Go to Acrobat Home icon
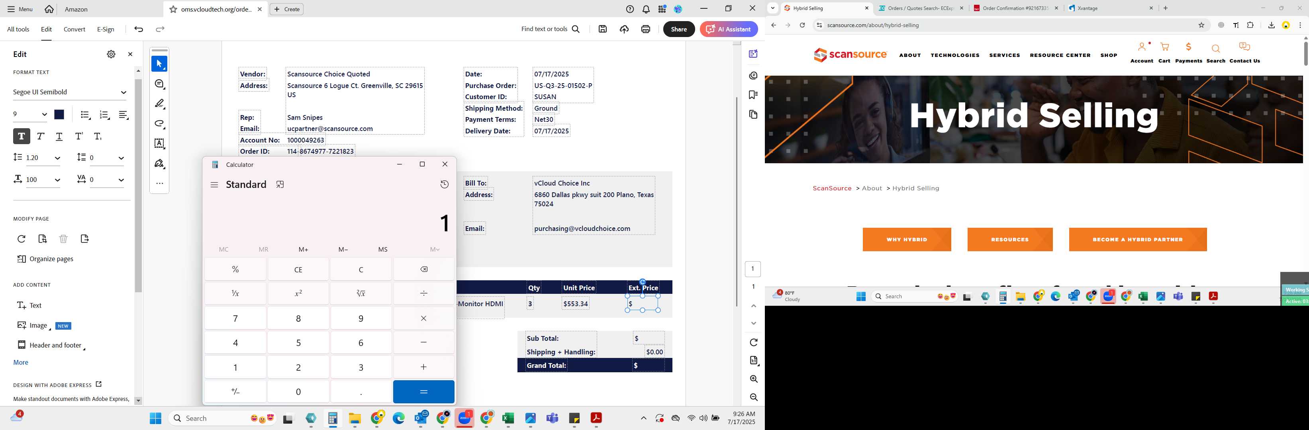The height and width of the screenshot is (430, 1309). 49,9
